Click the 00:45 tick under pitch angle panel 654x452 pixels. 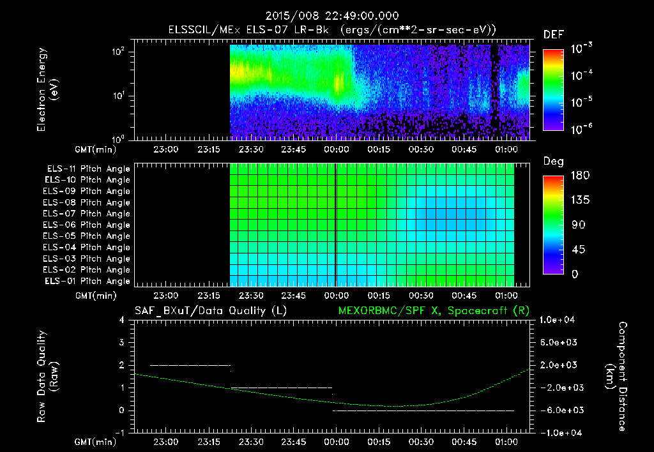[464, 296]
